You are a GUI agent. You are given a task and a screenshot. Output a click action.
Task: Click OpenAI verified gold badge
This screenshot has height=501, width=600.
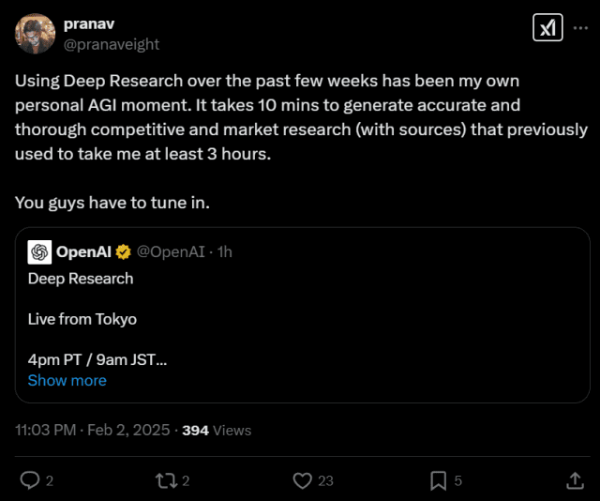[x=123, y=251]
